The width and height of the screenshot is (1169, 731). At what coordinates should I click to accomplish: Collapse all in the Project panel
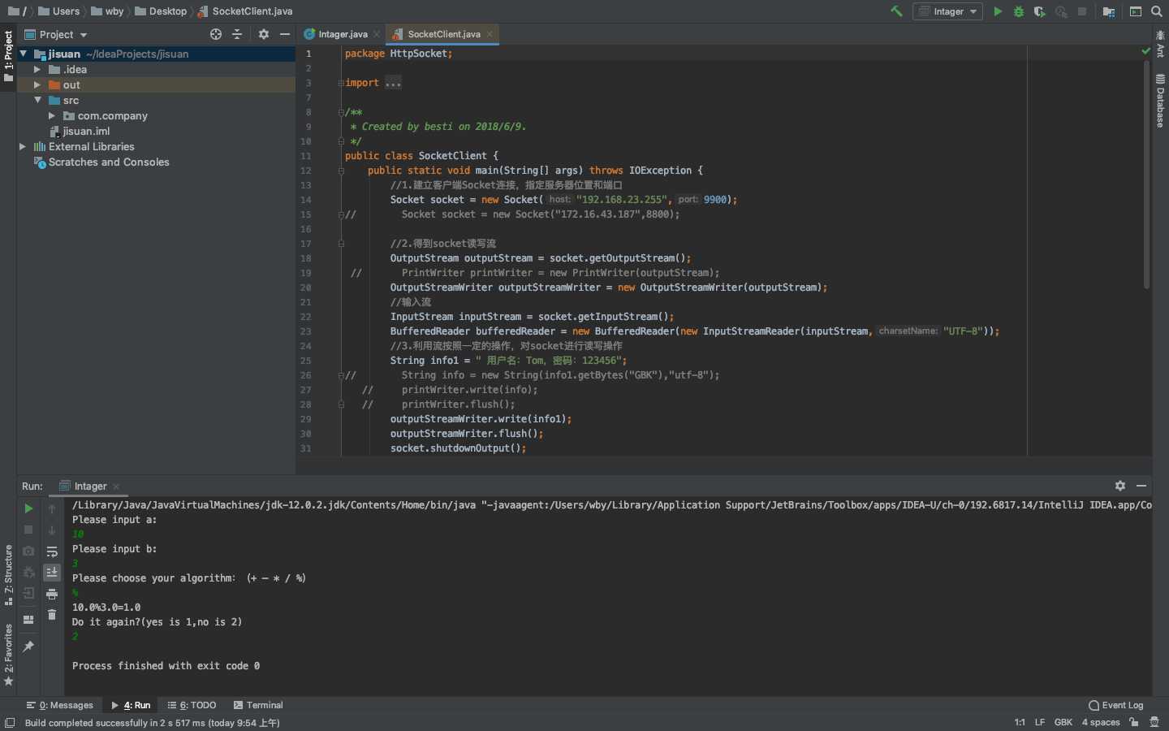pyautogui.click(x=237, y=34)
